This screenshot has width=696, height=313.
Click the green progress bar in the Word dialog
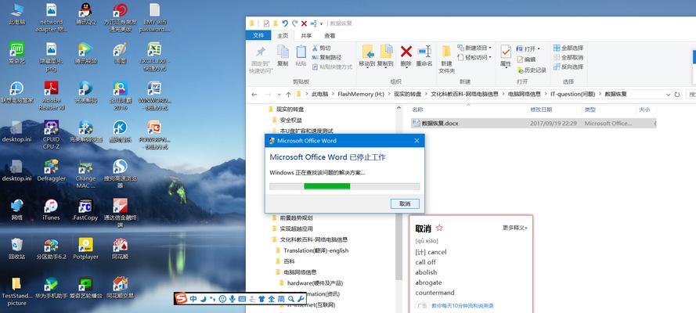(x=327, y=186)
